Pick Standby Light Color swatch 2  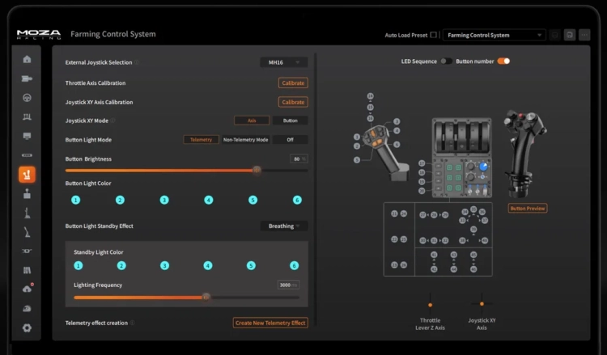[121, 266]
